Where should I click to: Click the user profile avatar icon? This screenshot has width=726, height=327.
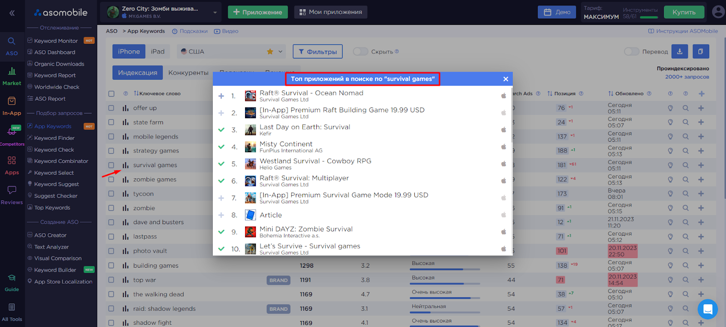pyautogui.click(x=718, y=12)
